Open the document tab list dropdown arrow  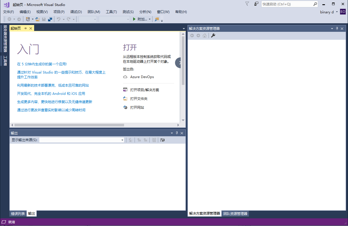pos(184,29)
